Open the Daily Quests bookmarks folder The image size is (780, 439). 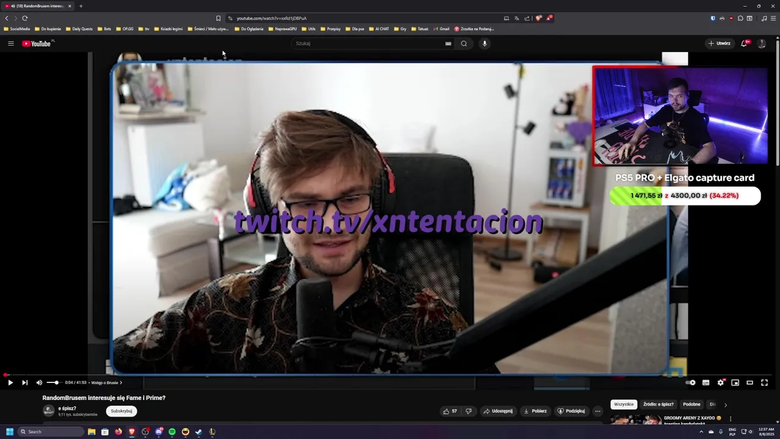tap(79, 29)
